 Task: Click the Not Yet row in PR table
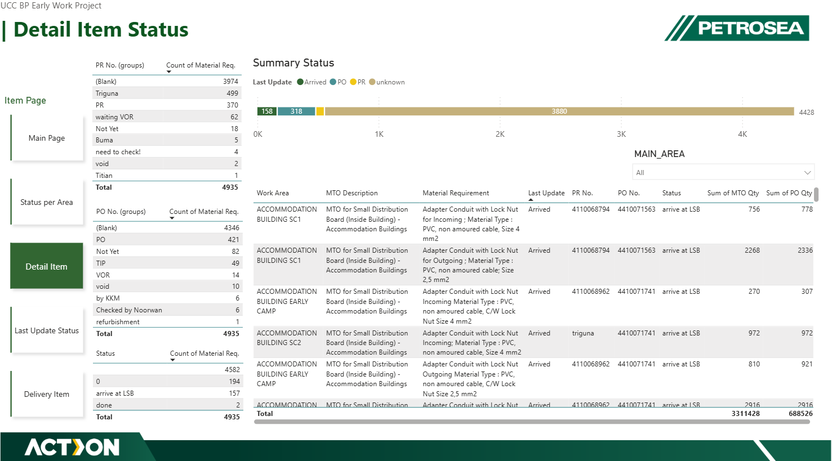tap(167, 129)
